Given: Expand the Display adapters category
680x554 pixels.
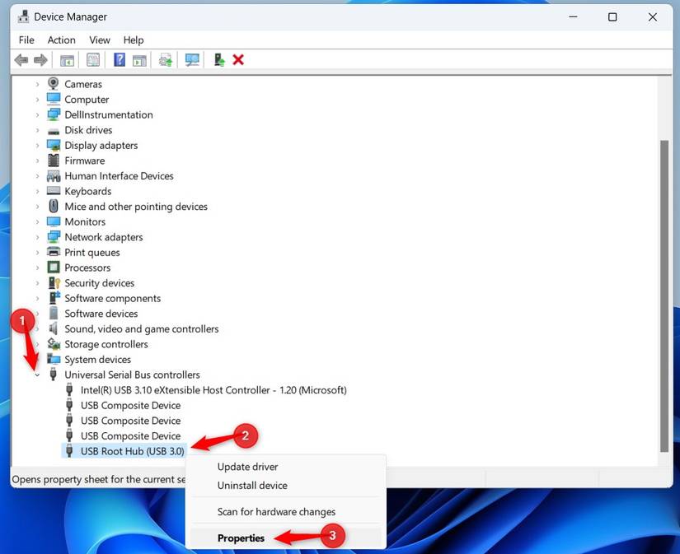Looking at the screenshot, I should 36,145.
